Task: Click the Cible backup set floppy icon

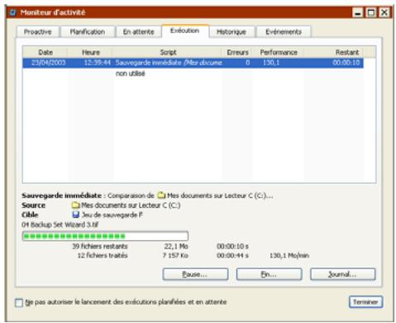Action: point(75,215)
